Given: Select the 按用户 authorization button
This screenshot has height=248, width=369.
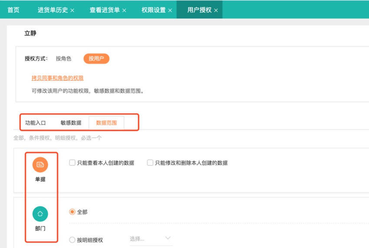Looking at the screenshot, I should point(96,58).
